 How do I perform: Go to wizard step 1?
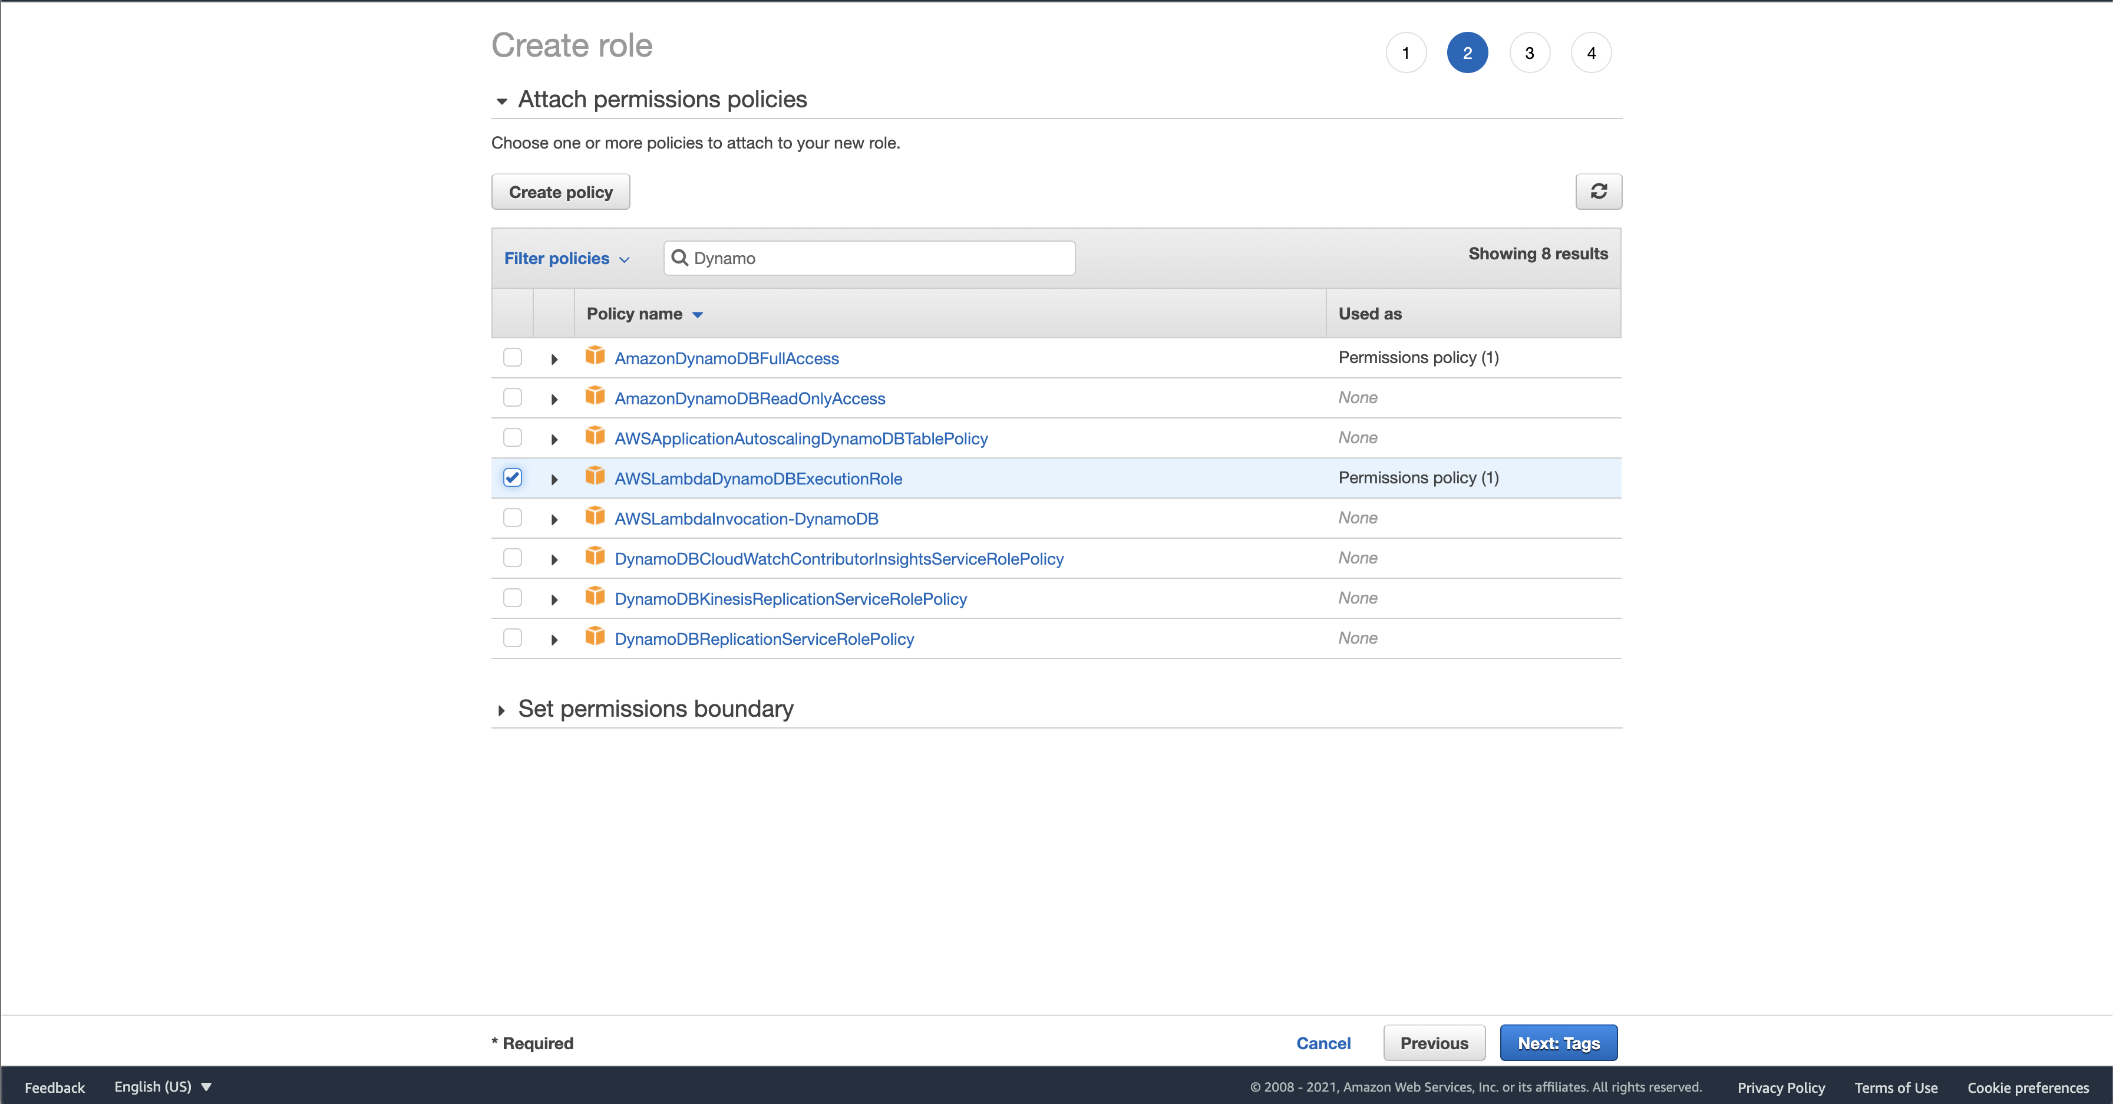tap(1406, 52)
